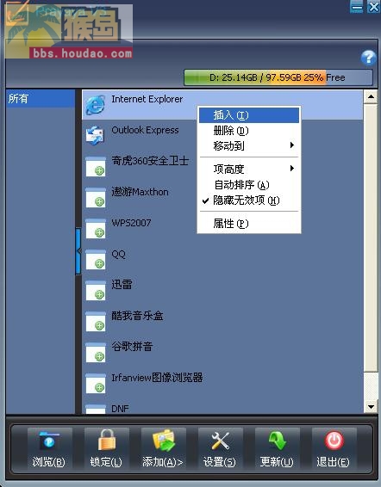Click the 锁定(L) padlock button
Image resolution: width=381 pixels, height=487 pixels.
106,448
